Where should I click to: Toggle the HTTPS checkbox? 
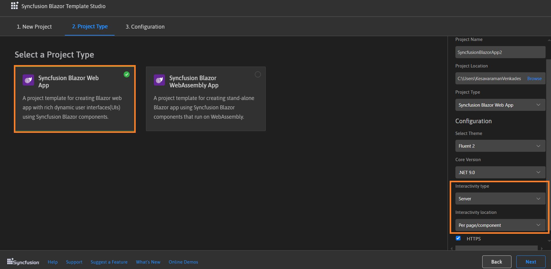point(458,238)
